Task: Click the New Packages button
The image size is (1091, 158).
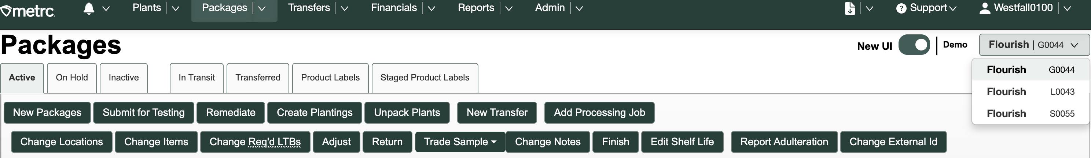Action: pos(47,113)
